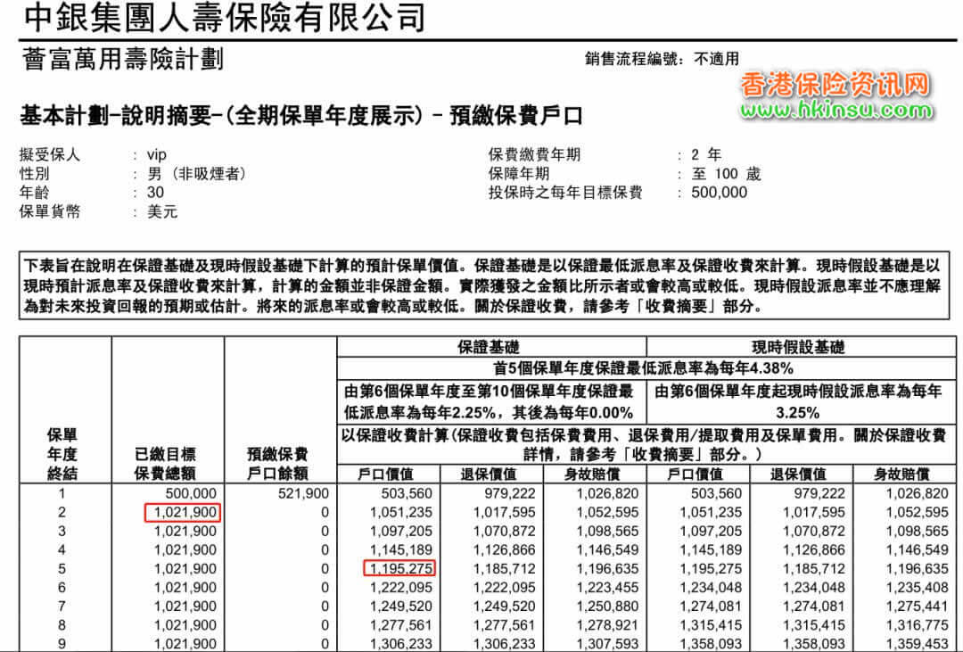This screenshot has width=963, height=652.
Task: Click 1,315,415 in the current-basis 戶口價值 column
Action: [710, 625]
